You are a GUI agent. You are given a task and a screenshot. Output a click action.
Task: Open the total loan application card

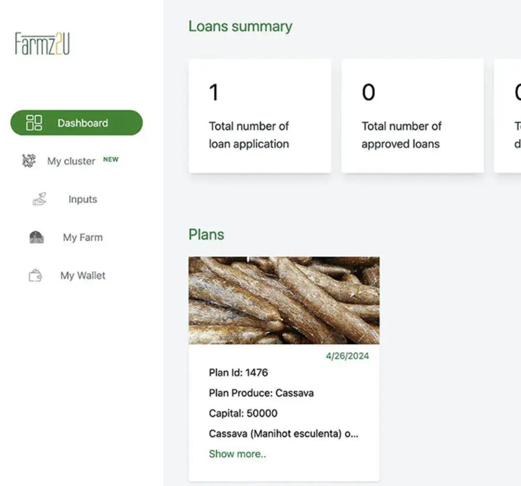click(x=259, y=116)
